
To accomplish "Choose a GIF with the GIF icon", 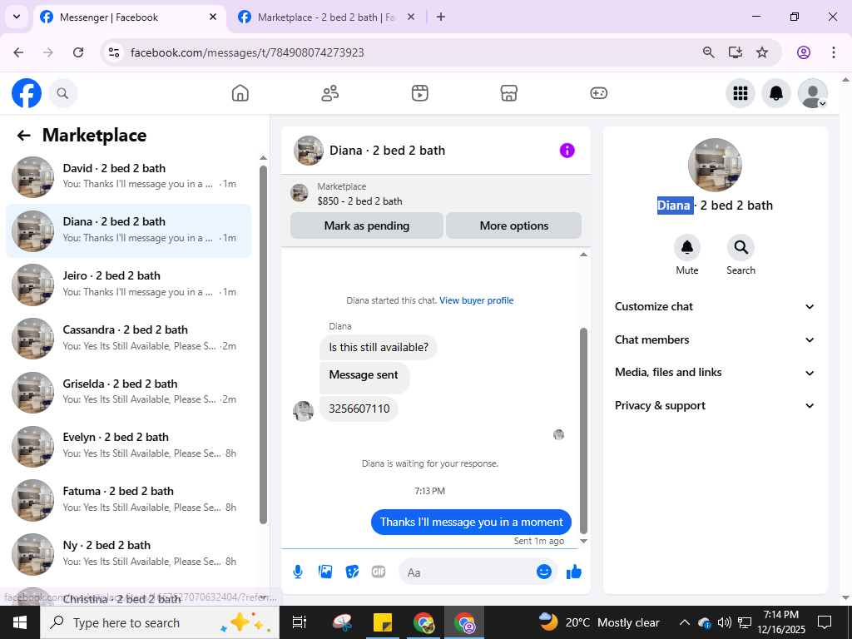I will [x=379, y=572].
